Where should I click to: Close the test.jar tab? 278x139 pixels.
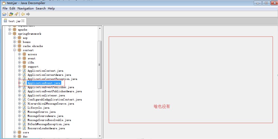click(x=23, y=21)
